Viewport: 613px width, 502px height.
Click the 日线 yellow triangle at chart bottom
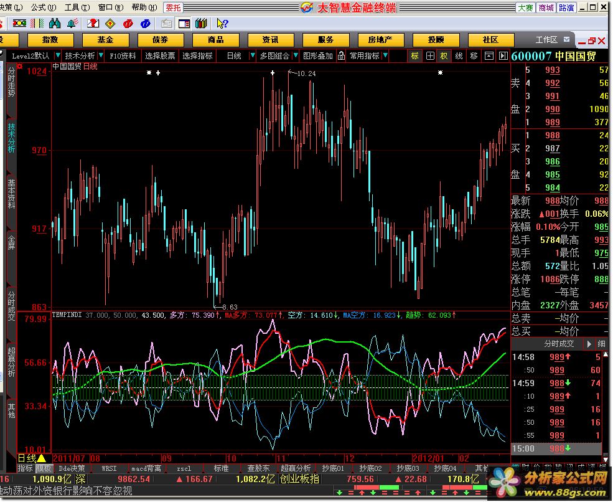[40, 458]
